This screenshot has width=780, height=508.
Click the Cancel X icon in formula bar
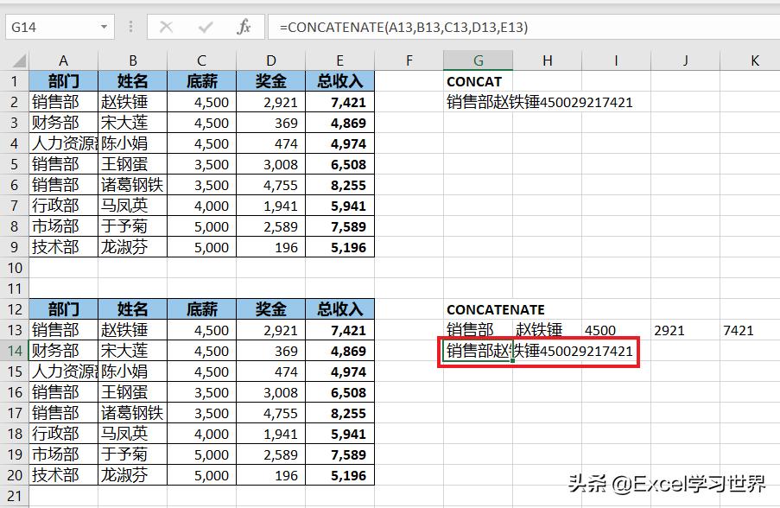tap(167, 27)
